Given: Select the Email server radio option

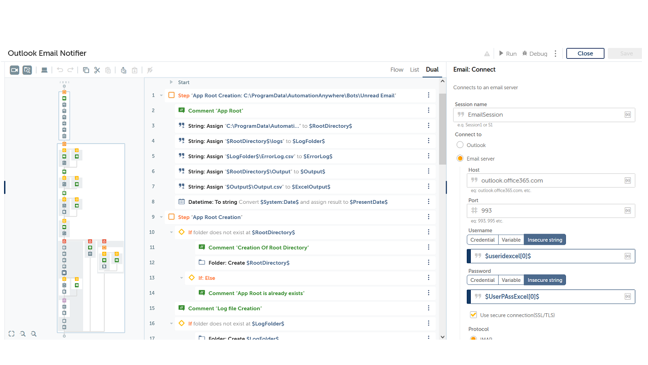Looking at the screenshot, I should [460, 159].
